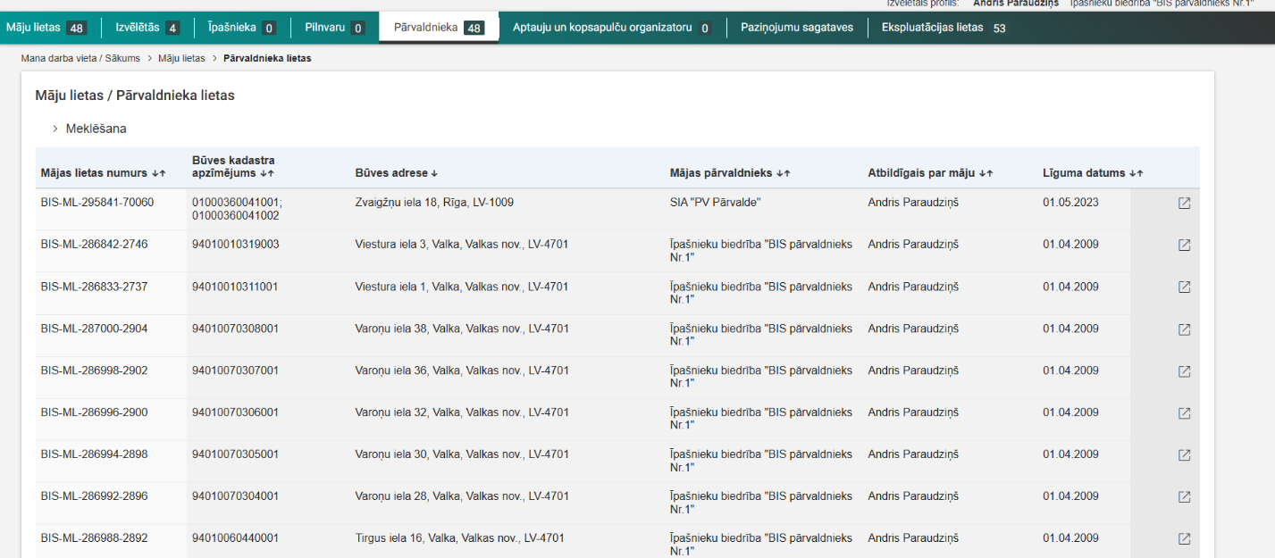1275x558 pixels.
Task: Open Varoņu iela 32 row's link icon
Action: point(1184,413)
